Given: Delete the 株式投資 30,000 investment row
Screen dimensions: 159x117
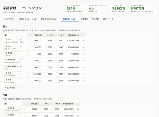Looking at the screenshot, I should click(x=78, y=109).
